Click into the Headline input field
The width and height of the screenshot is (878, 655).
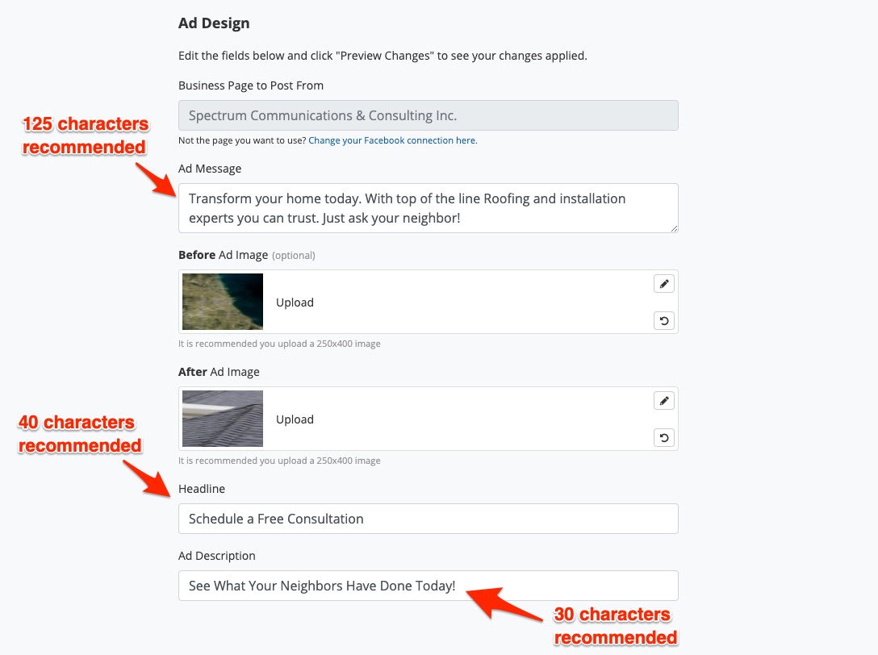coord(428,519)
